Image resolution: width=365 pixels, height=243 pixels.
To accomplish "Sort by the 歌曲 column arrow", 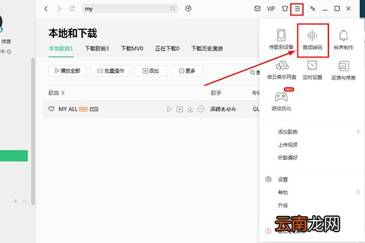I will [x=63, y=93].
